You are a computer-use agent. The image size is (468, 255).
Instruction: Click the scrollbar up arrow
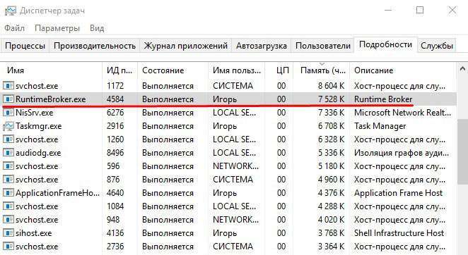coord(462,69)
